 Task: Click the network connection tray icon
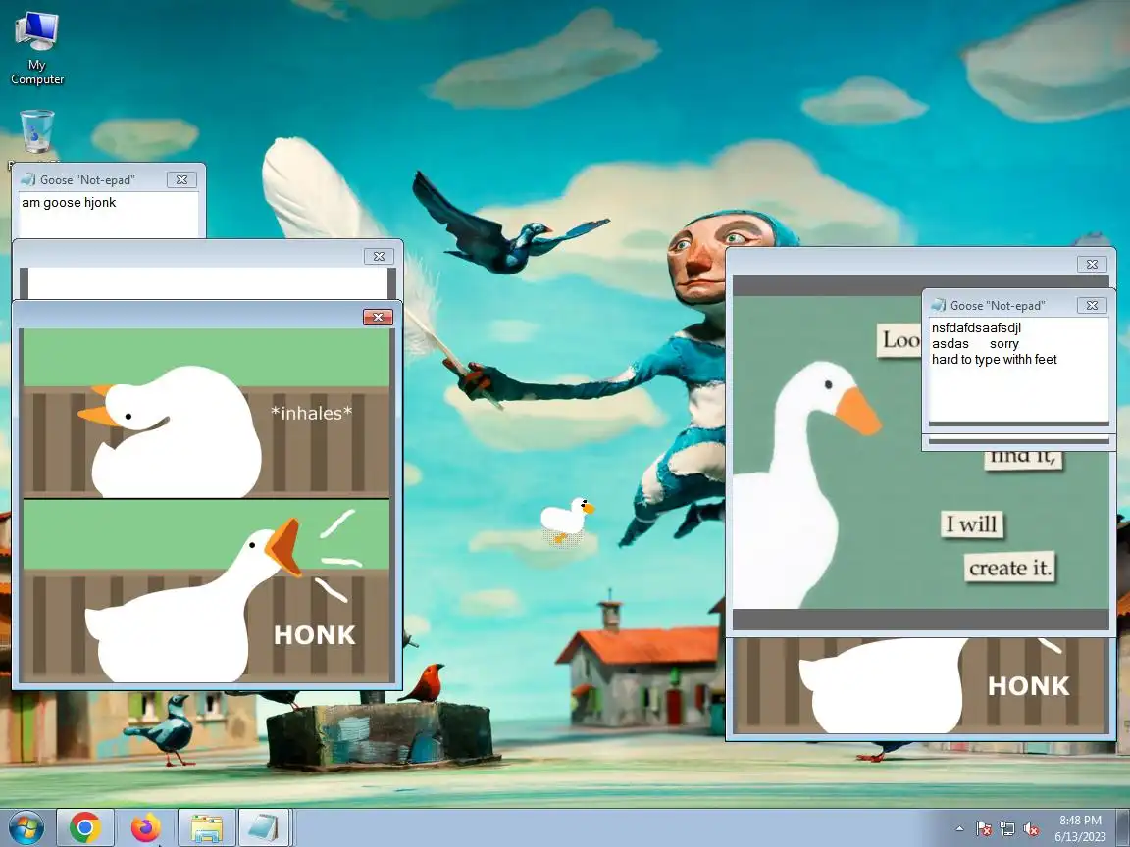click(x=1006, y=829)
